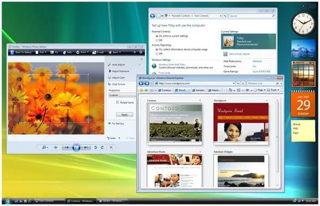Expand the File menu in Photo Gallery
The image size is (320, 206).
pyautogui.click(x=43, y=51)
